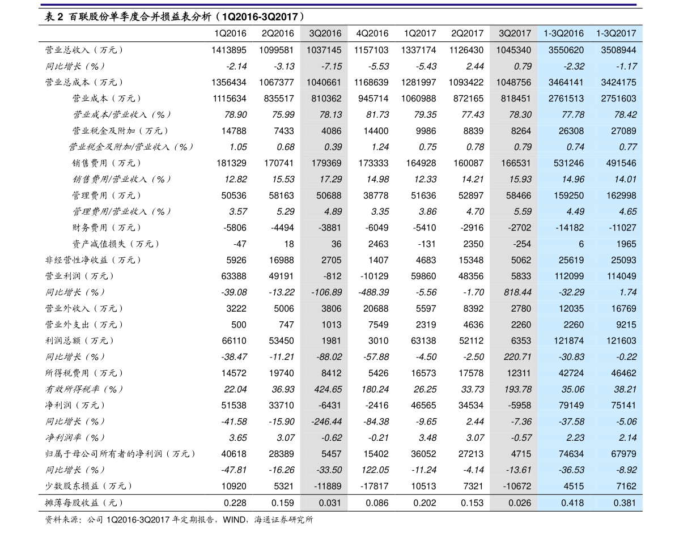Screen dimensions: 675x536
Task: Click row label 有效所得税率（%）
Action: tap(84, 389)
